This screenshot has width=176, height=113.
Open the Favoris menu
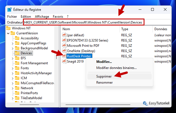pyautogui.click(x=58, y=17)
